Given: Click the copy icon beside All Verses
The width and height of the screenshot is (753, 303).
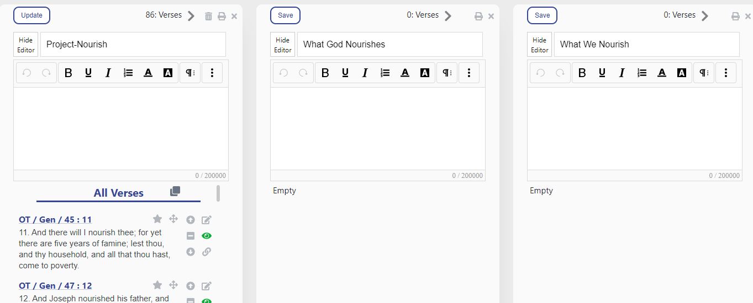Looking at the screenshot, I should click(175, 191).
